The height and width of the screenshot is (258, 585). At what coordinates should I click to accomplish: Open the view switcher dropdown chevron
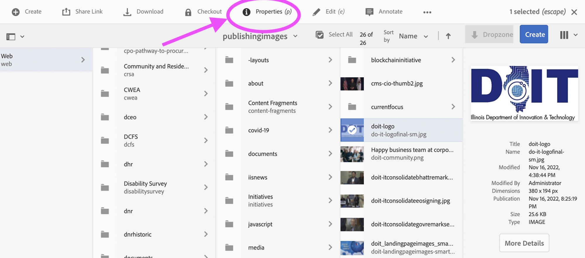pos(576,35)
